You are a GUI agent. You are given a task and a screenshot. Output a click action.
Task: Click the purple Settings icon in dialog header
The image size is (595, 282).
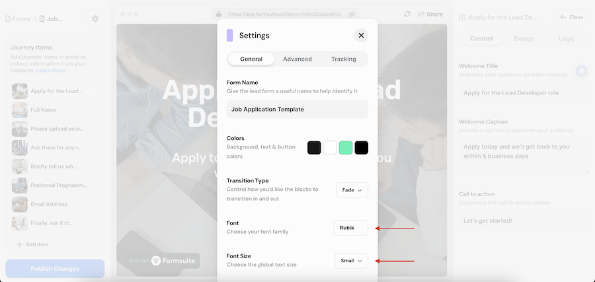229,36
